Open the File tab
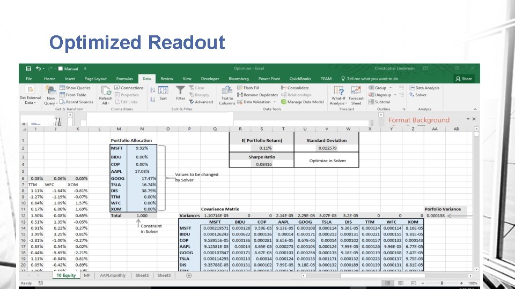This screenshot has height=289, width=515. coord(29,79)
